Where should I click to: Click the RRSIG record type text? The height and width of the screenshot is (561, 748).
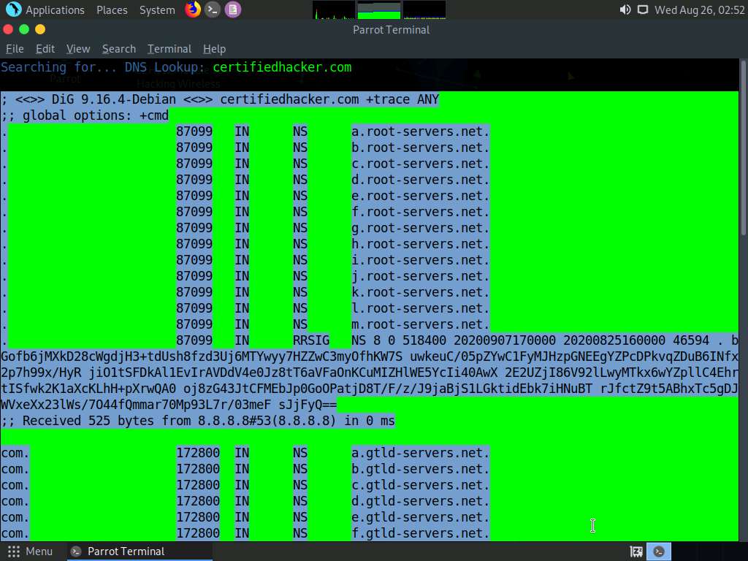[311, 340]
